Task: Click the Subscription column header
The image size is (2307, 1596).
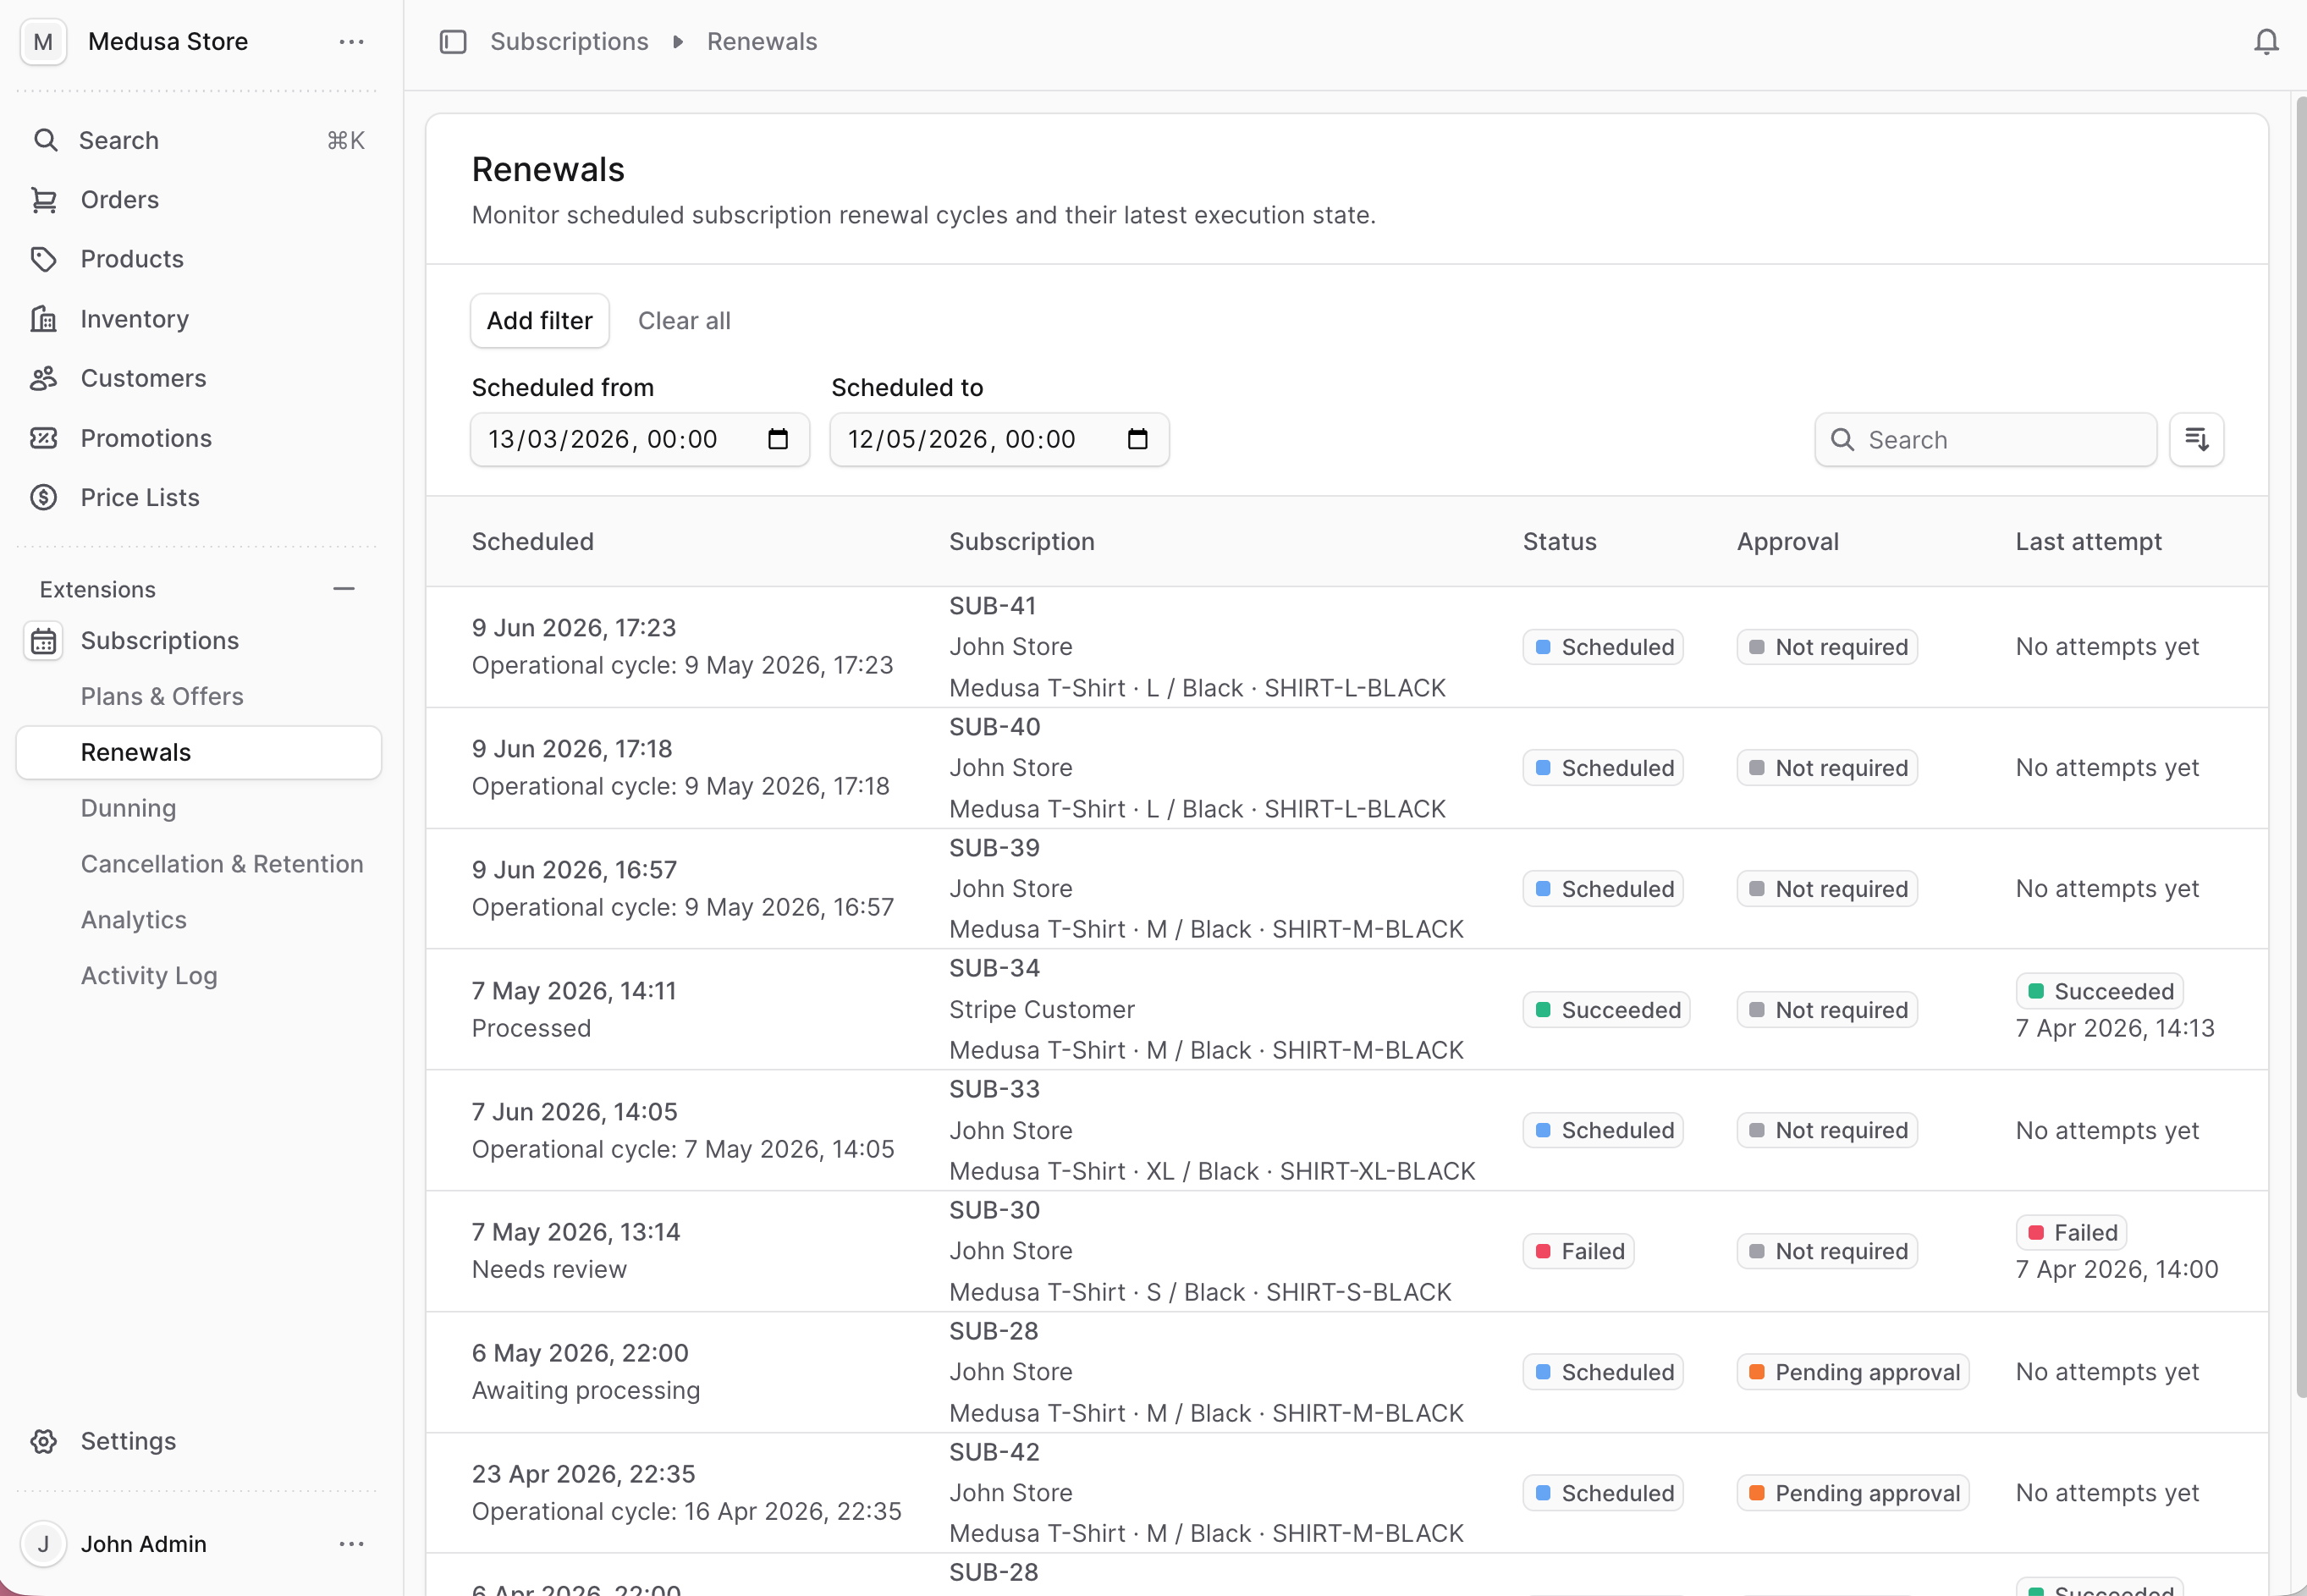Action: tap(1022, 542)
